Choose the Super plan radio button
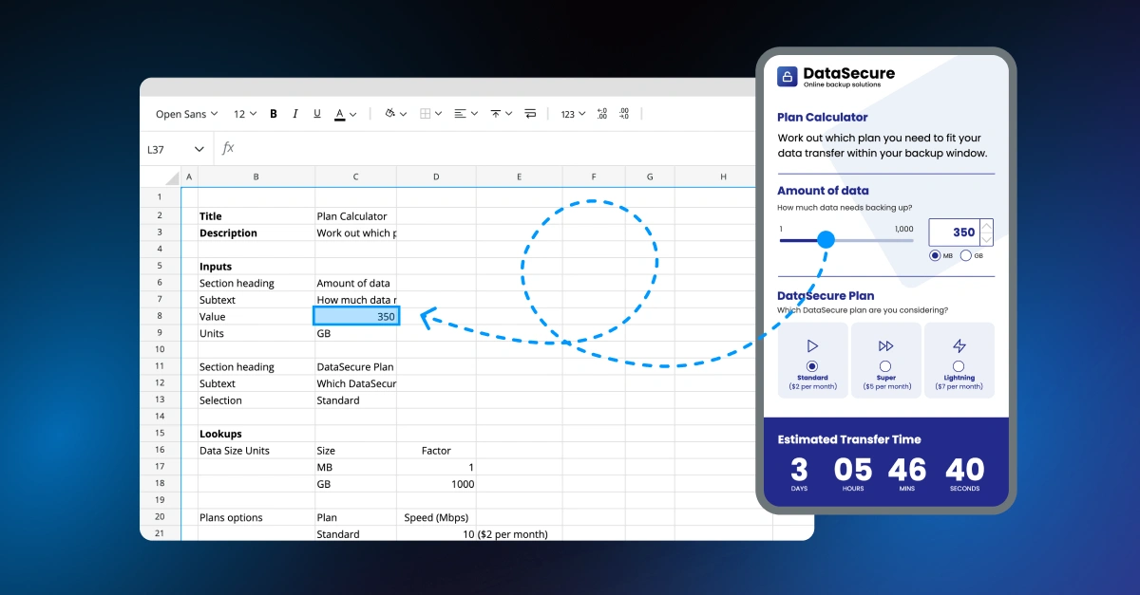The height and width of the screenshot is (595, 1140). point(885,366)
